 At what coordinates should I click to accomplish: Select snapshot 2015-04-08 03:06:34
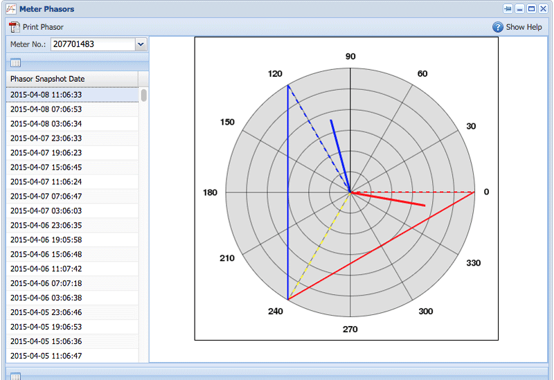[x=72, y=124]
